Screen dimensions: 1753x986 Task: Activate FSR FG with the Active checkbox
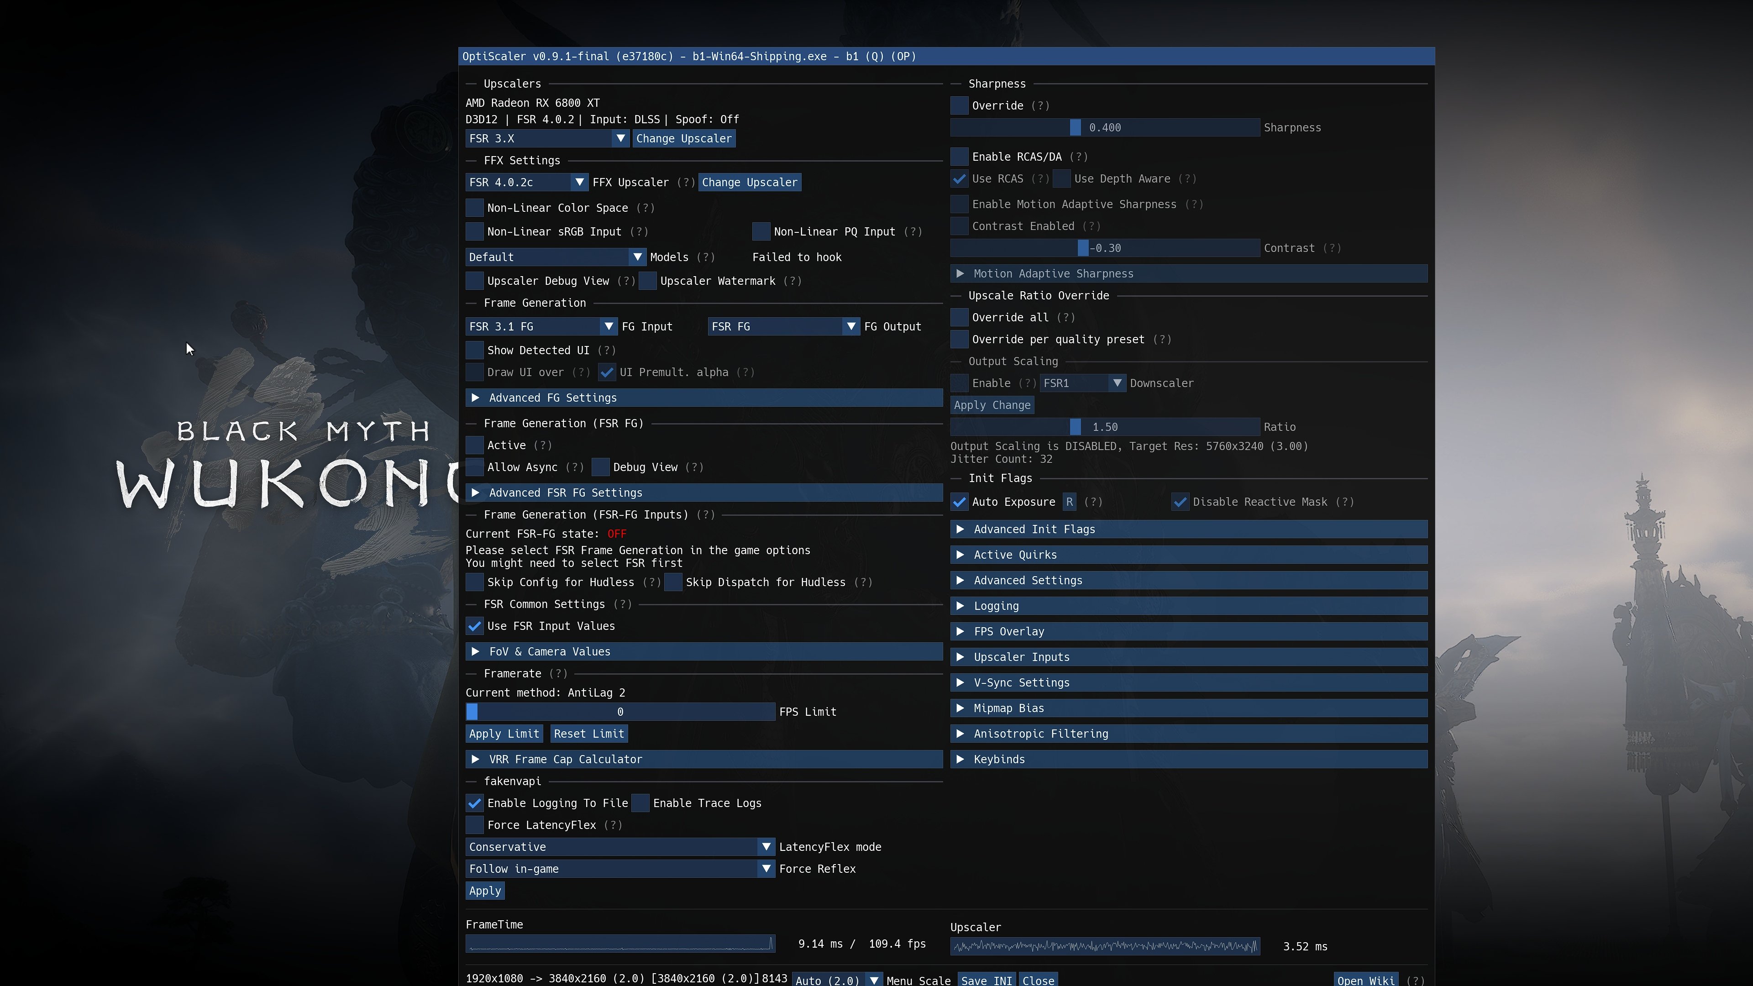[x=475, y=446]
